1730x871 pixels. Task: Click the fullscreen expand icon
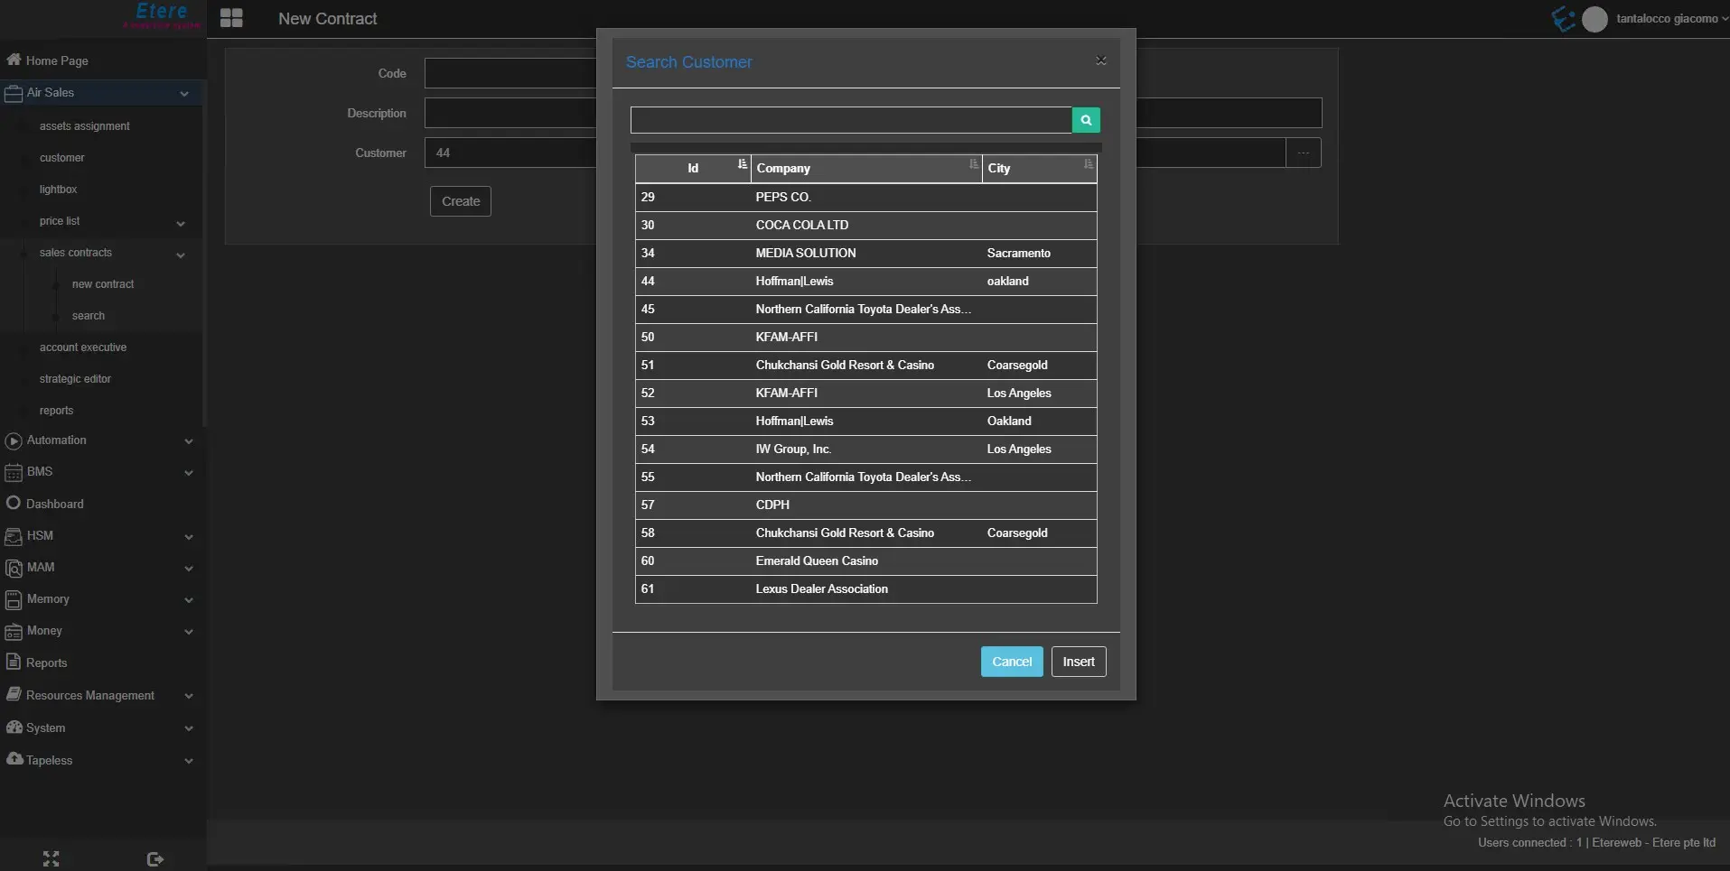[x=51, y=858]
